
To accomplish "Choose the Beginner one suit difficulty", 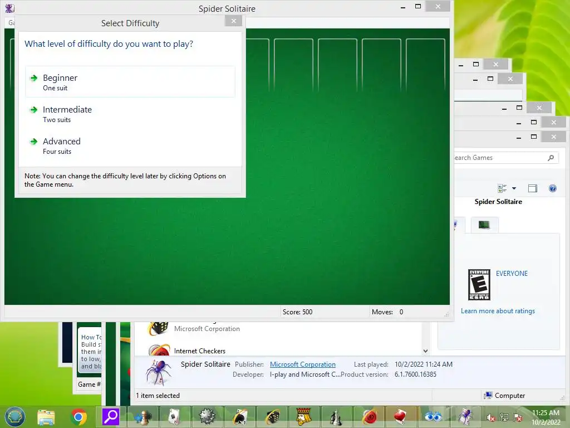I will [x=130, y=82].
